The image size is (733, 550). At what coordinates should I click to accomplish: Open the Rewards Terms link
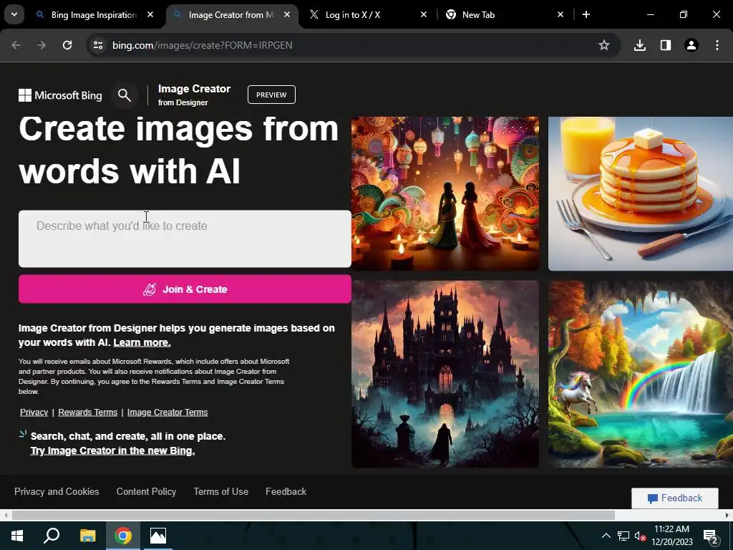[88, 412]
